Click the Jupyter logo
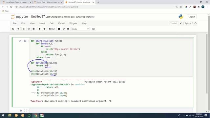Image resolution: width=210 pixels, height=118 pixels. pos(20,17)
